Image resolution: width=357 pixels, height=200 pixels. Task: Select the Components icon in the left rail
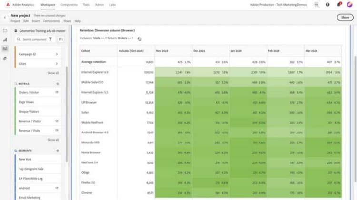pos(5,48)
